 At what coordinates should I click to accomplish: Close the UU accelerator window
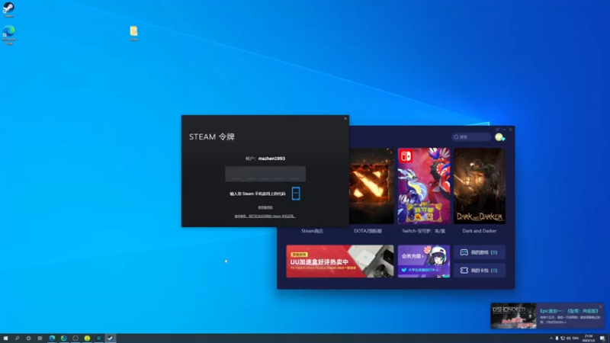tap(511, 130)
